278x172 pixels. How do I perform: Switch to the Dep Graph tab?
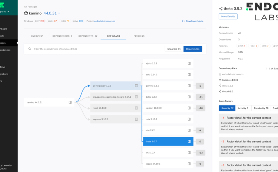pyautogui.click(x=113, y=36)
